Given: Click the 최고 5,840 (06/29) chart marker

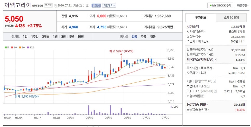Looking at the screenshot, I should 121,51.
